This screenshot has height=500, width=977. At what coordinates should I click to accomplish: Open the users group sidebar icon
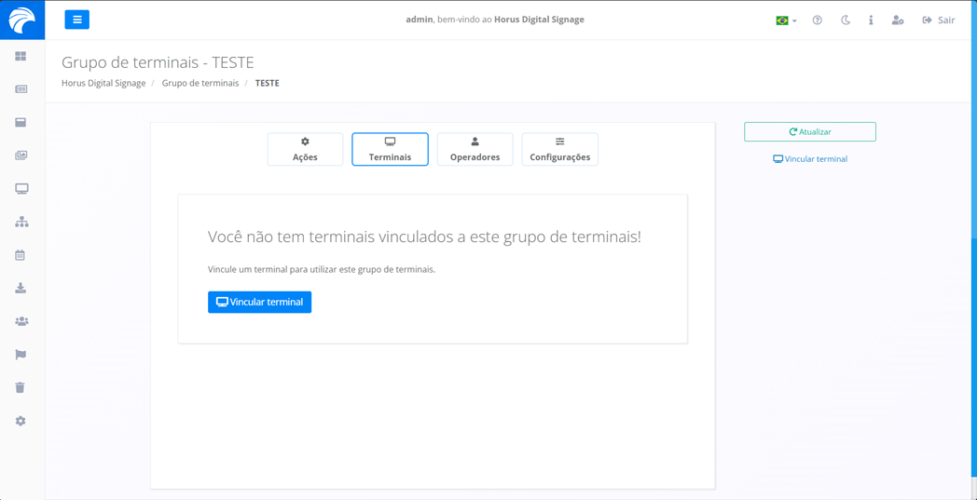coord(21,321)
